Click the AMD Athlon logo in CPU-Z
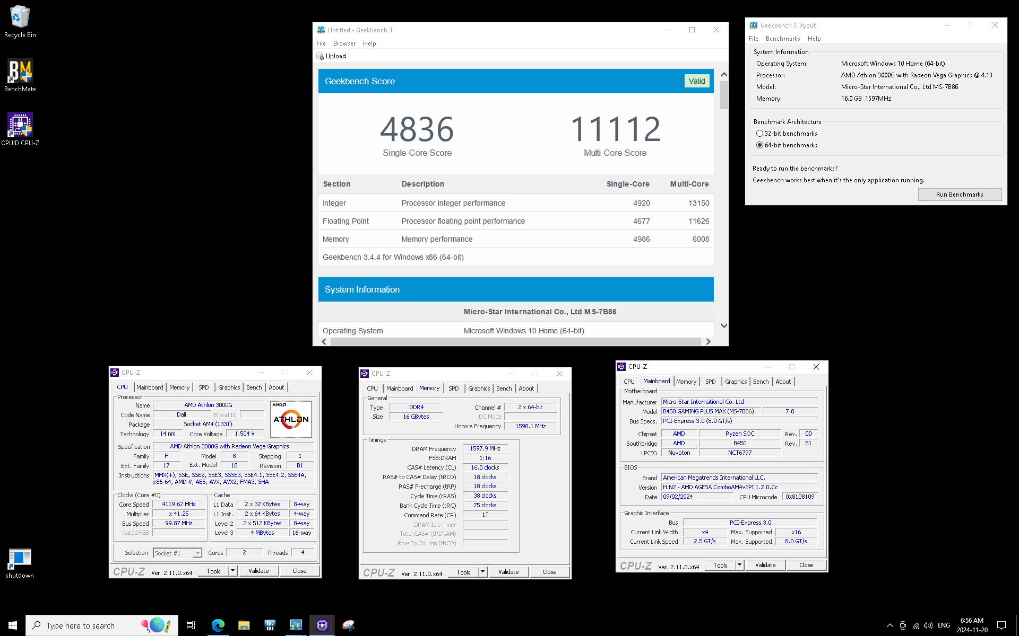Viewport: 1019px width, 636px height. [x=291, y=419]
